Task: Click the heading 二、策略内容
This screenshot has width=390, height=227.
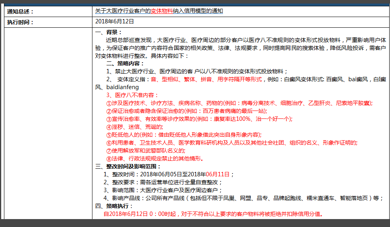Action: 125,63
